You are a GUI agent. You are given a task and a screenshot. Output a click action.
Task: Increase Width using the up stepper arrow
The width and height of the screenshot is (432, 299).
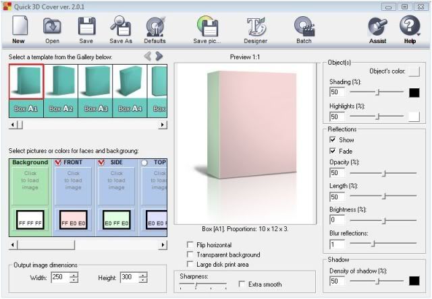(74, 275)
